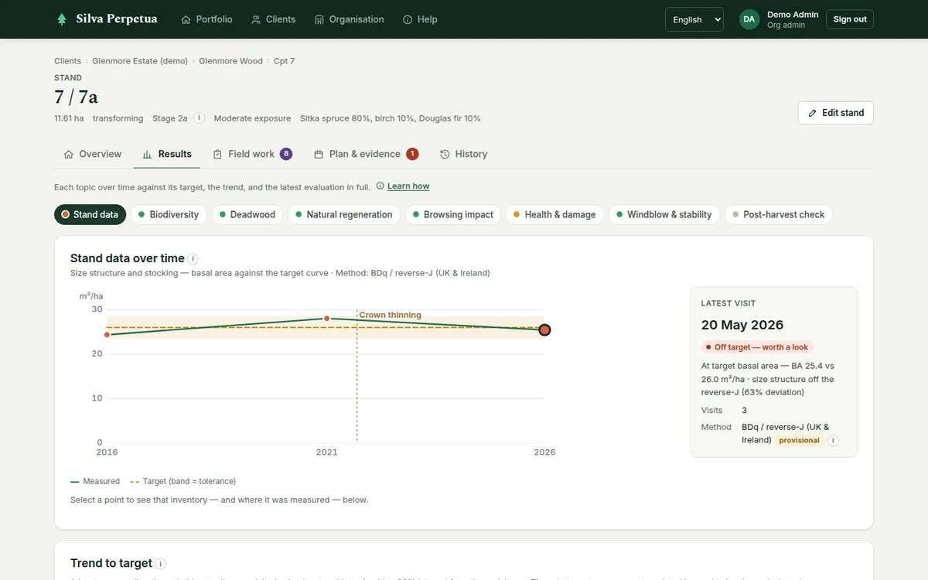Open the Portfolio nav item
The width and height of the screenshot is (928, 580).
click(x=206, y=19)
